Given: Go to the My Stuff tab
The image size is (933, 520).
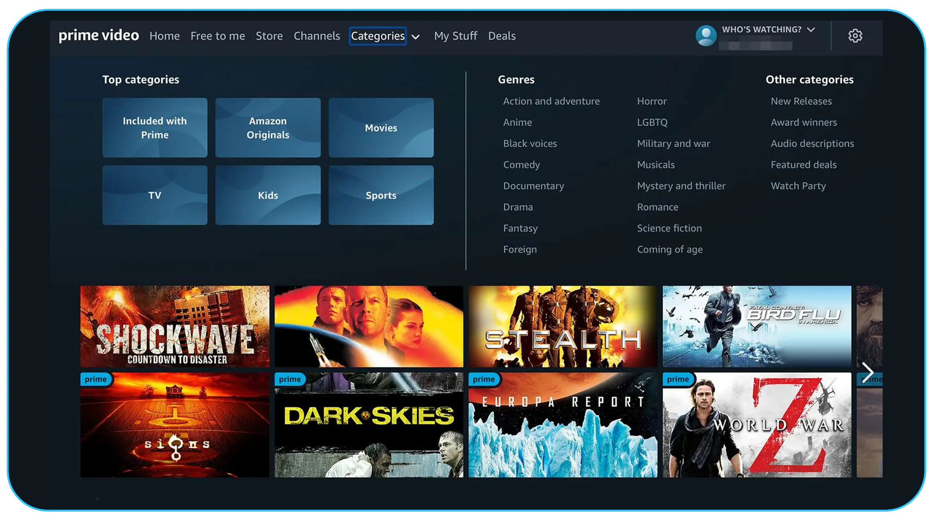Looking at the screenshot, I should point(455,36).
